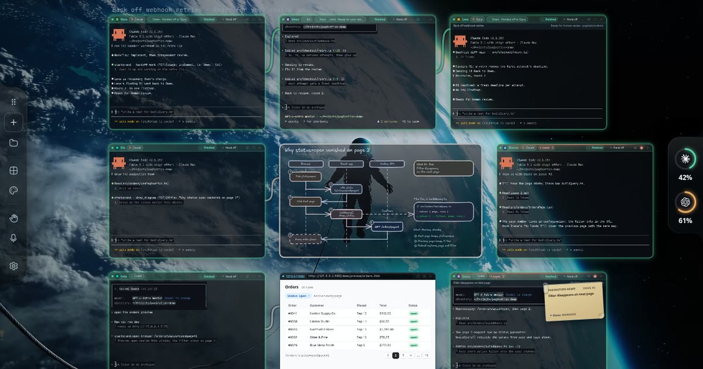Toggle the microphone icon in left sidebar
The width and height of the screenshot is (703, 369).
(x=13, y=238)
